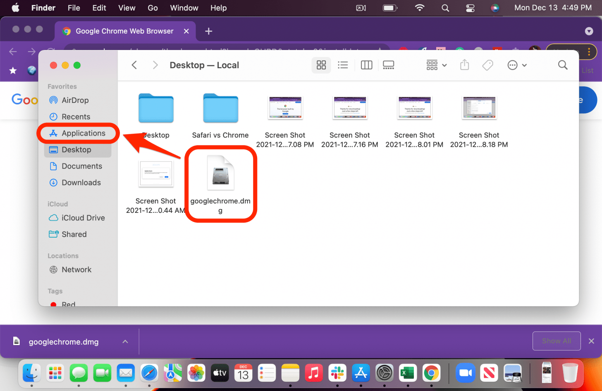Switch to column view

(366, 65)
